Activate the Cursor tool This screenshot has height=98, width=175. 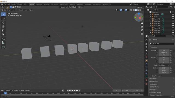(3, 18)
